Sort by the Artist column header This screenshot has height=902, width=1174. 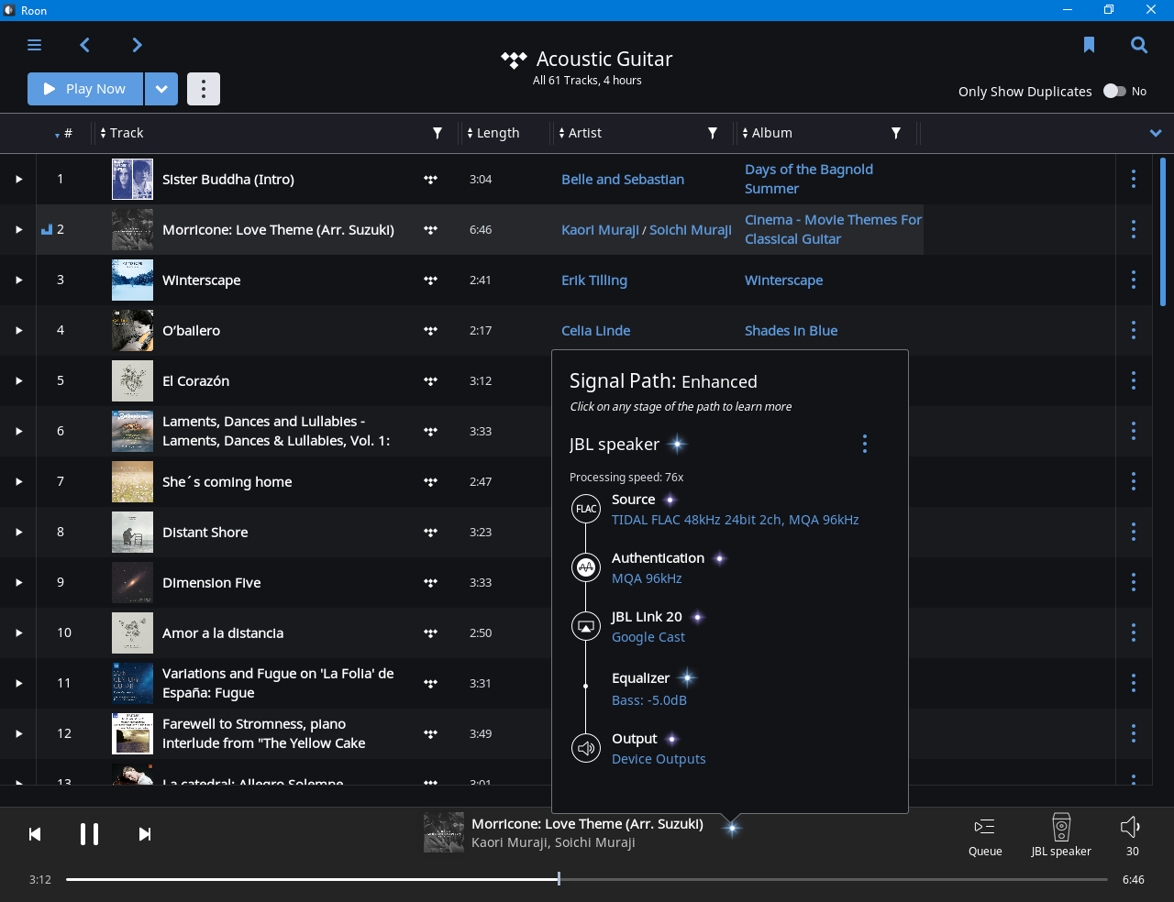tap(580, 133)
